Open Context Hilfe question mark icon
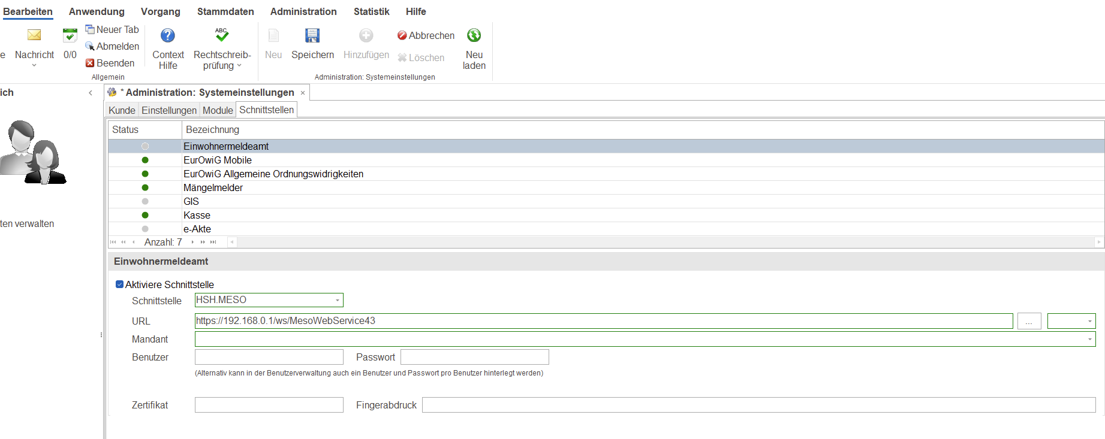Viewport: 1105px width, 439px height. pos(168,36)
